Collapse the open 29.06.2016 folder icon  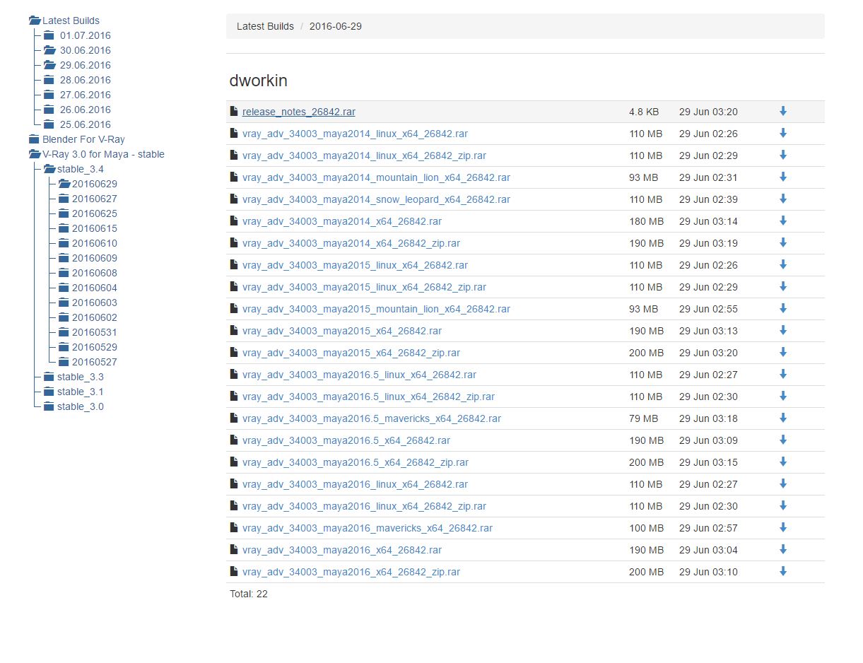(49, 65)
